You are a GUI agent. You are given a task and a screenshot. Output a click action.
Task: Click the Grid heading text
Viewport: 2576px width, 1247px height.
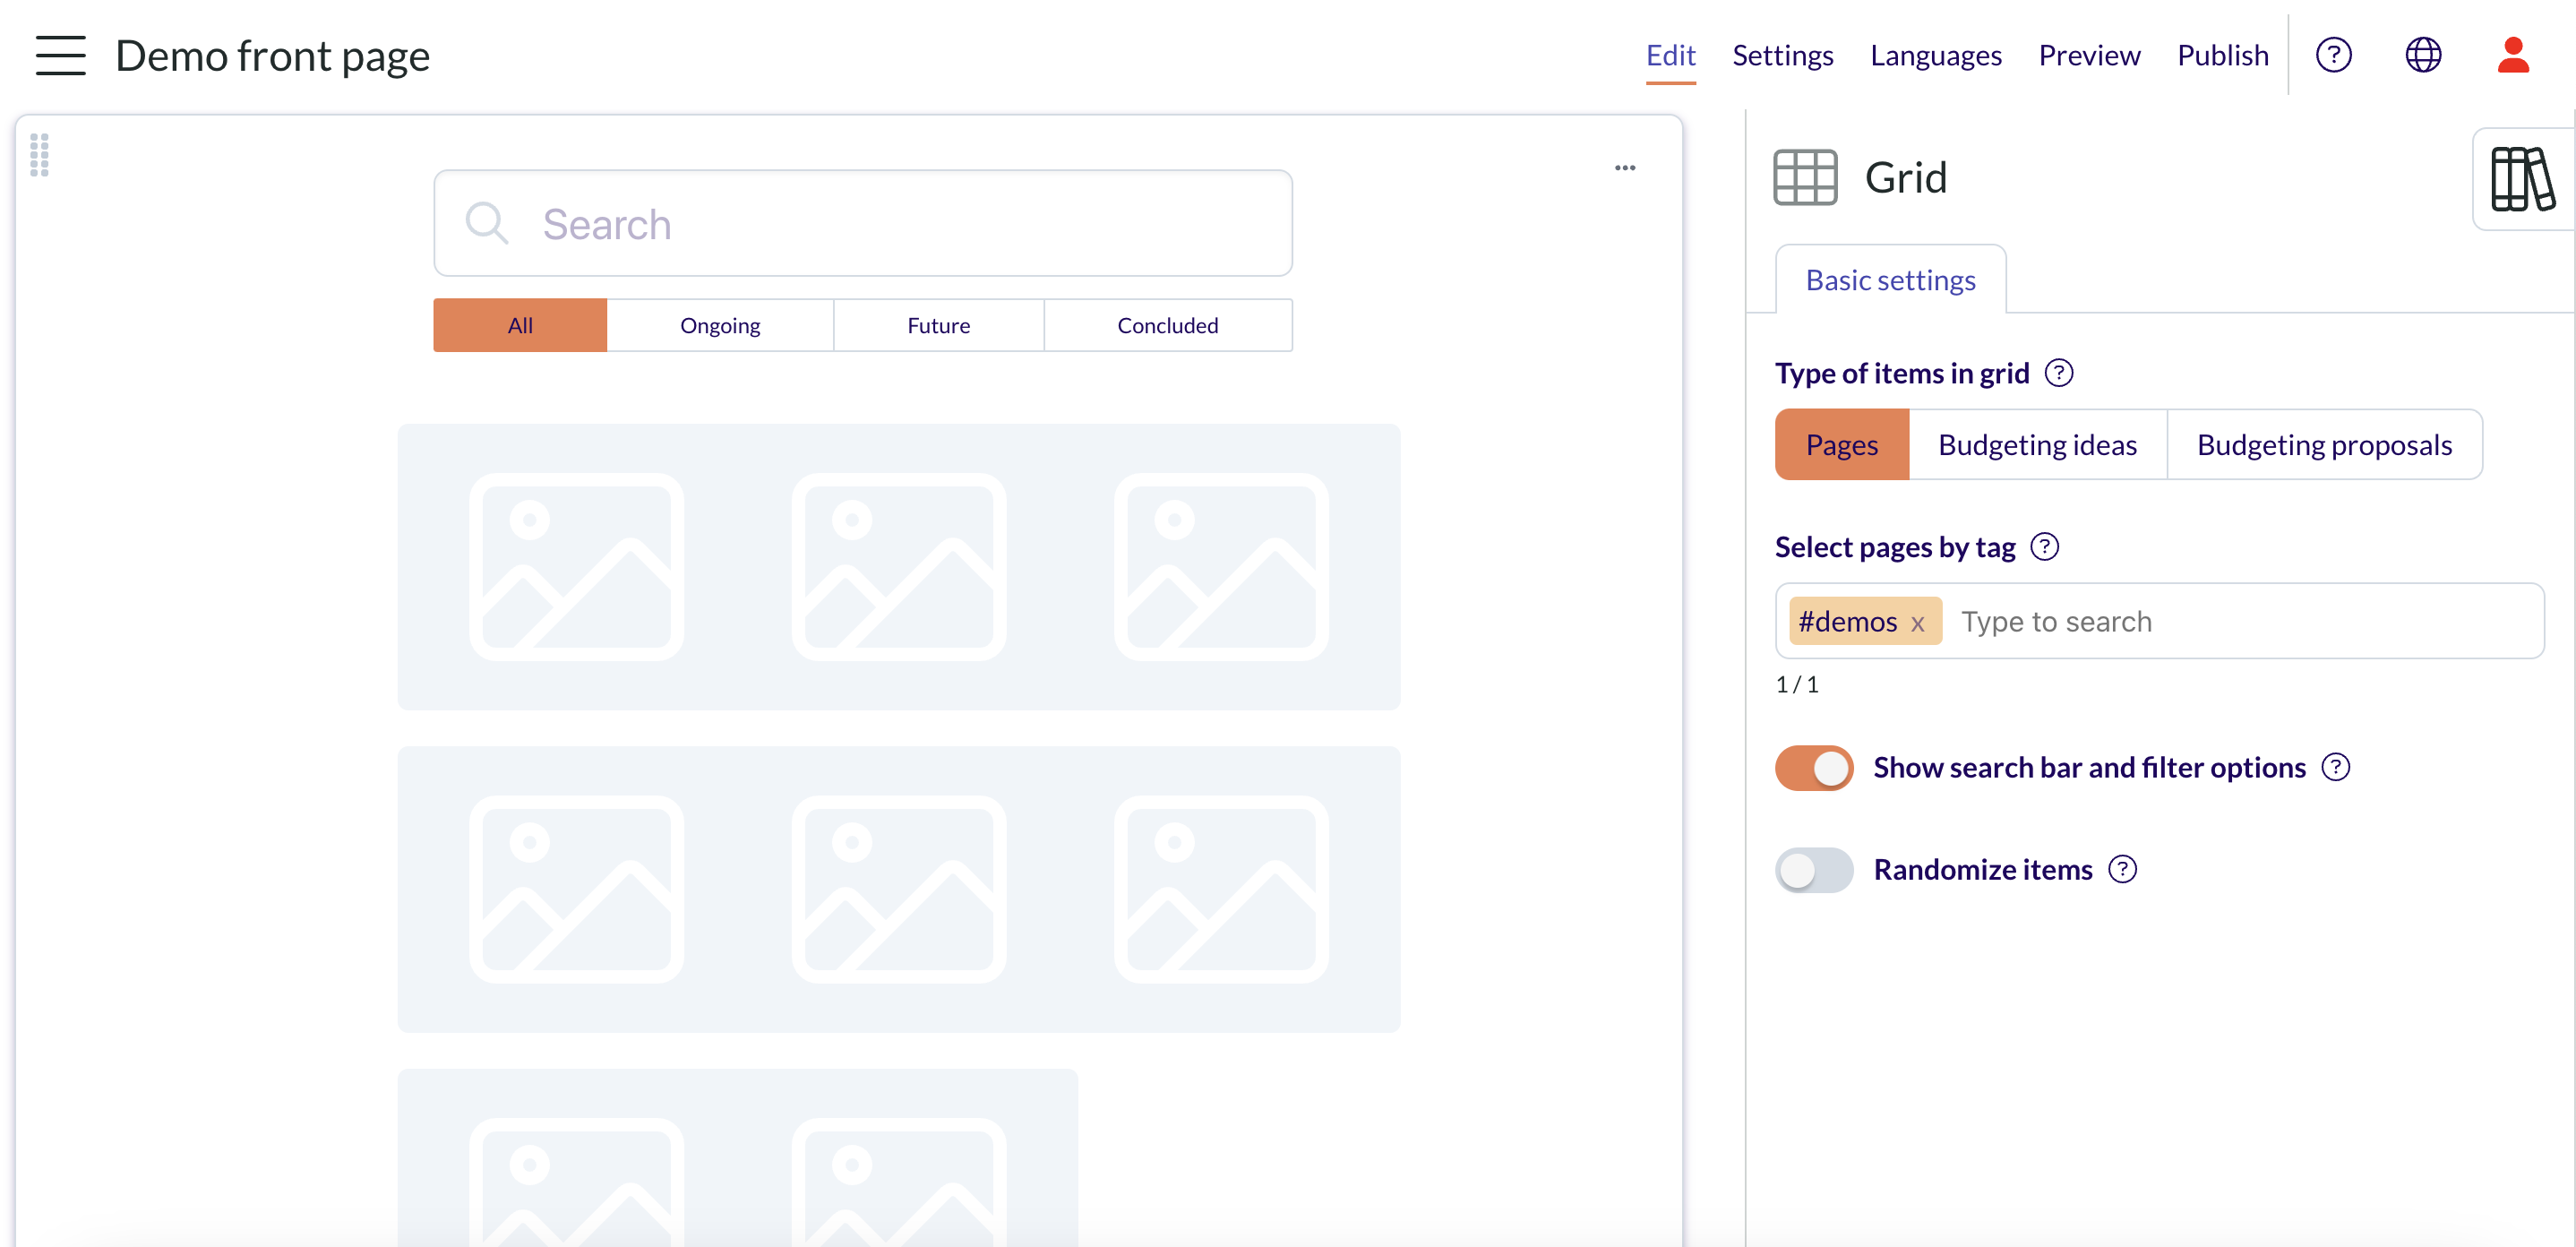pyautogui.click(x=1906, y=177)
